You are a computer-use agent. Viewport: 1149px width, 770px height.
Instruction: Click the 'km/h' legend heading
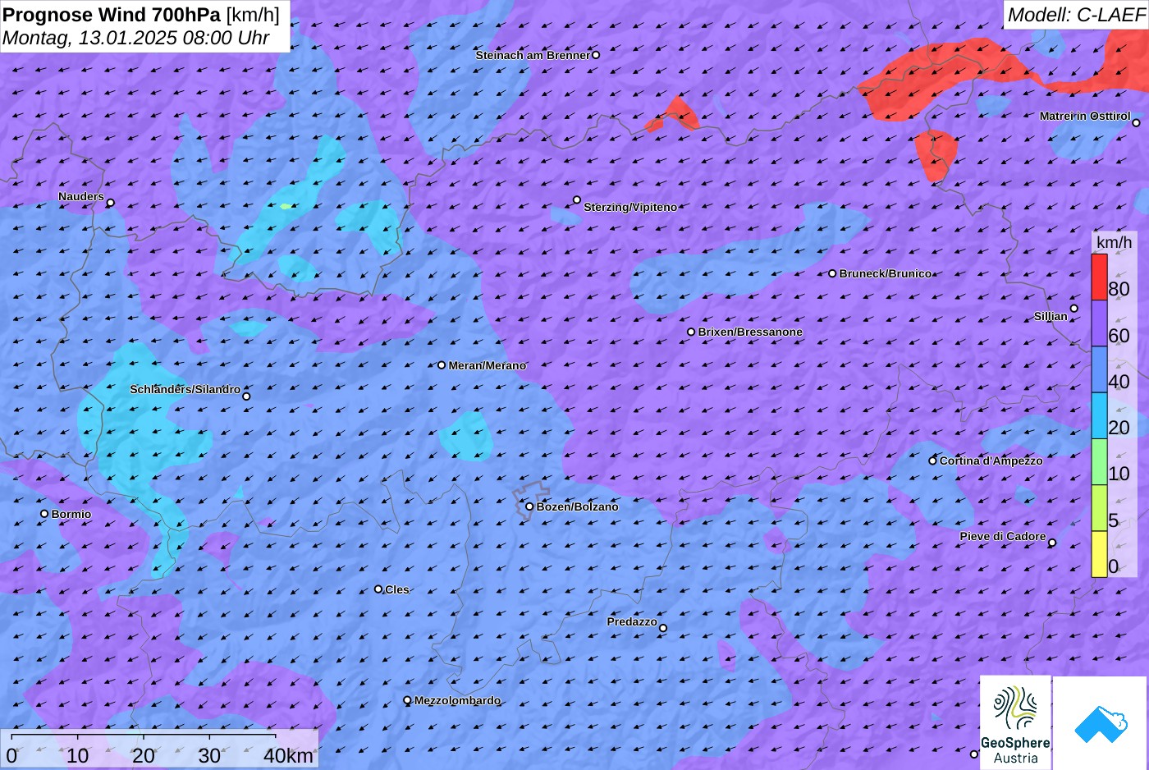[1114, 242]
